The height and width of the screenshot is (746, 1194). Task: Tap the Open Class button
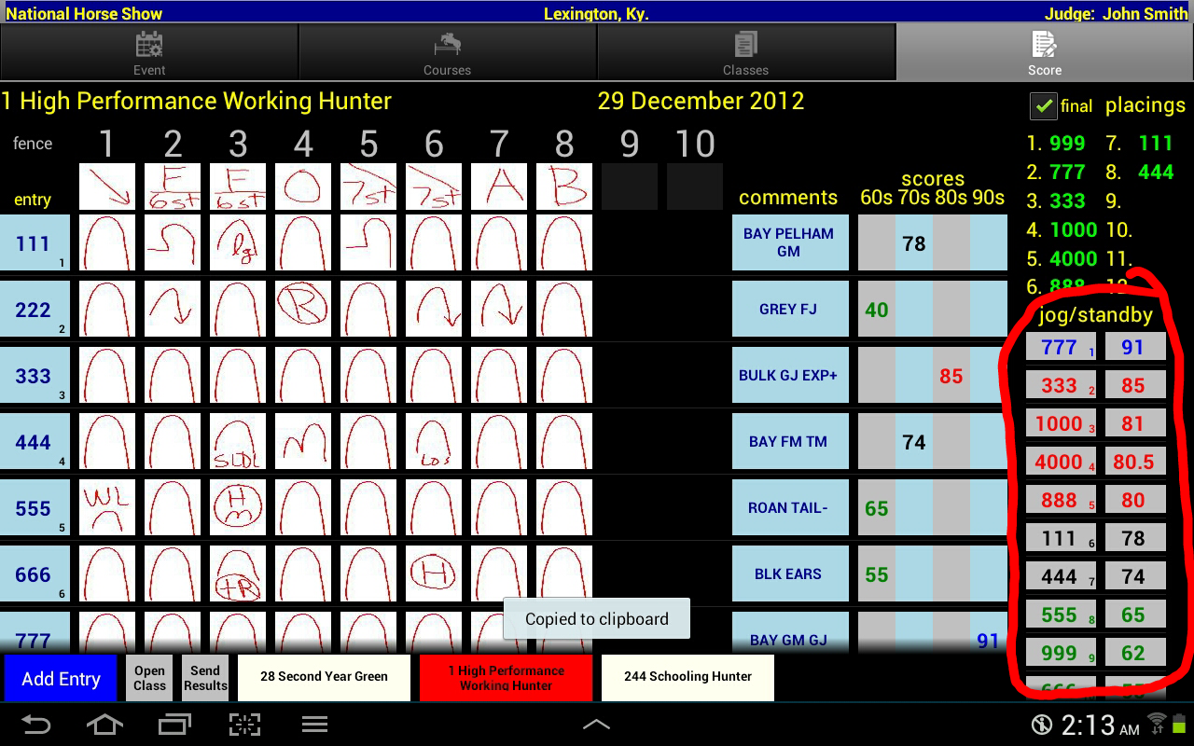149,678
